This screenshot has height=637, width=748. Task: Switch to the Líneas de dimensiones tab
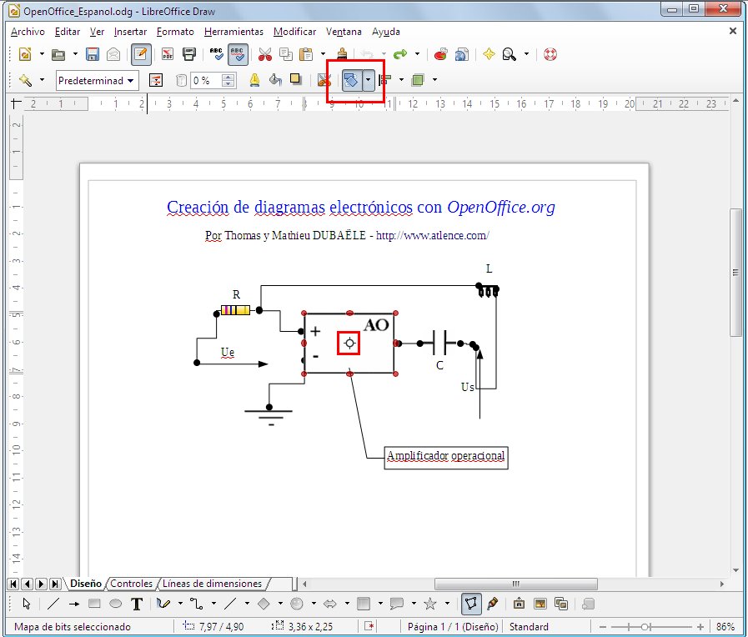coord(213,584)
